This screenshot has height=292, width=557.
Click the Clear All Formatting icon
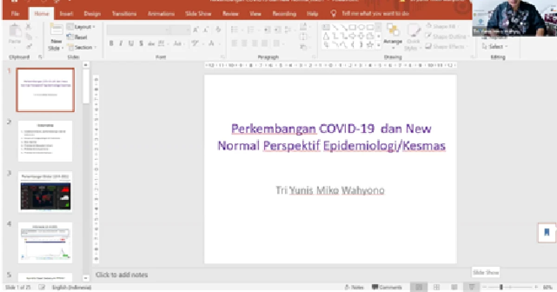point(218,30)
